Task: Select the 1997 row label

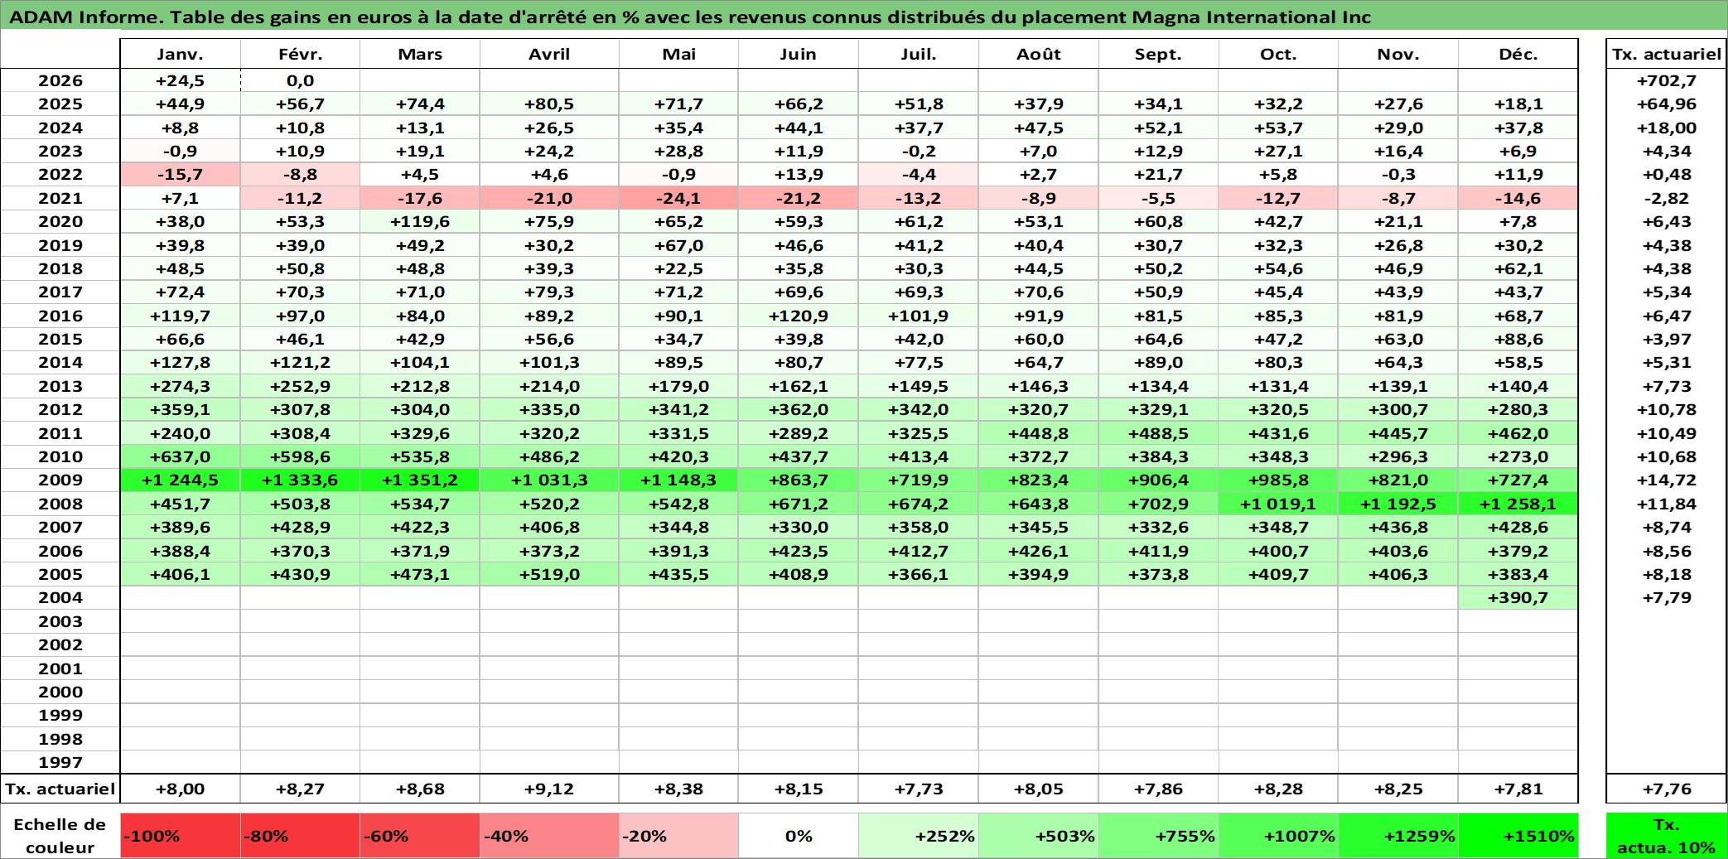Action: pyautogui.click(x=60, y=762)
